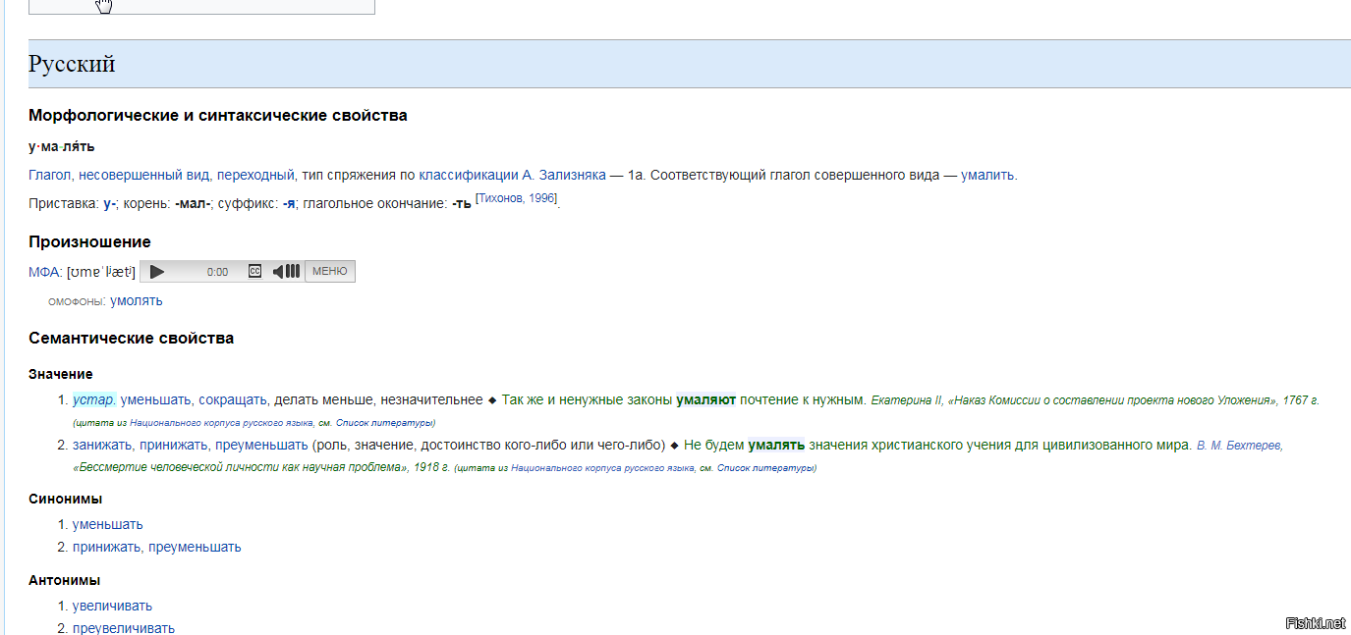Image resolution: width=1351 pixels, height=635 pixels.
Task: Open synonym уменьшать in Синонимы list
Action: [107, 524]
